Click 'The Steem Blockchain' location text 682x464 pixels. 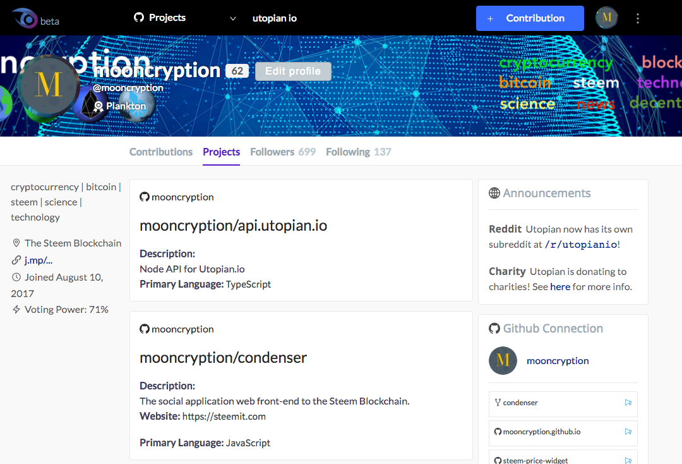point(73,243)
